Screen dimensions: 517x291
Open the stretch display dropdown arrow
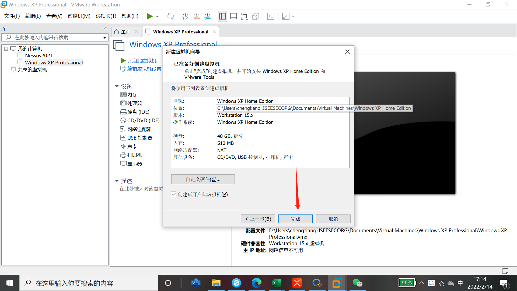[293, 16]
